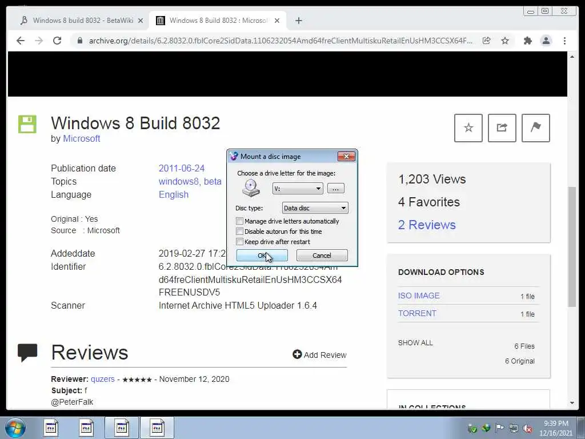Screen dimensions: 585x439
Task: Select the Windows 8 Build 8032 : Microsoft tab
Action: 218,21
